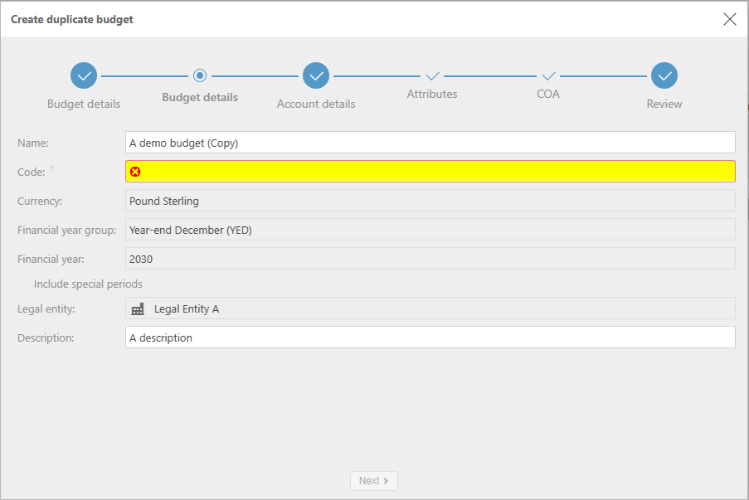The height and width of the screenshot is (500, 749).
Task: Select the Attributes step label
Action: (432, 95)
